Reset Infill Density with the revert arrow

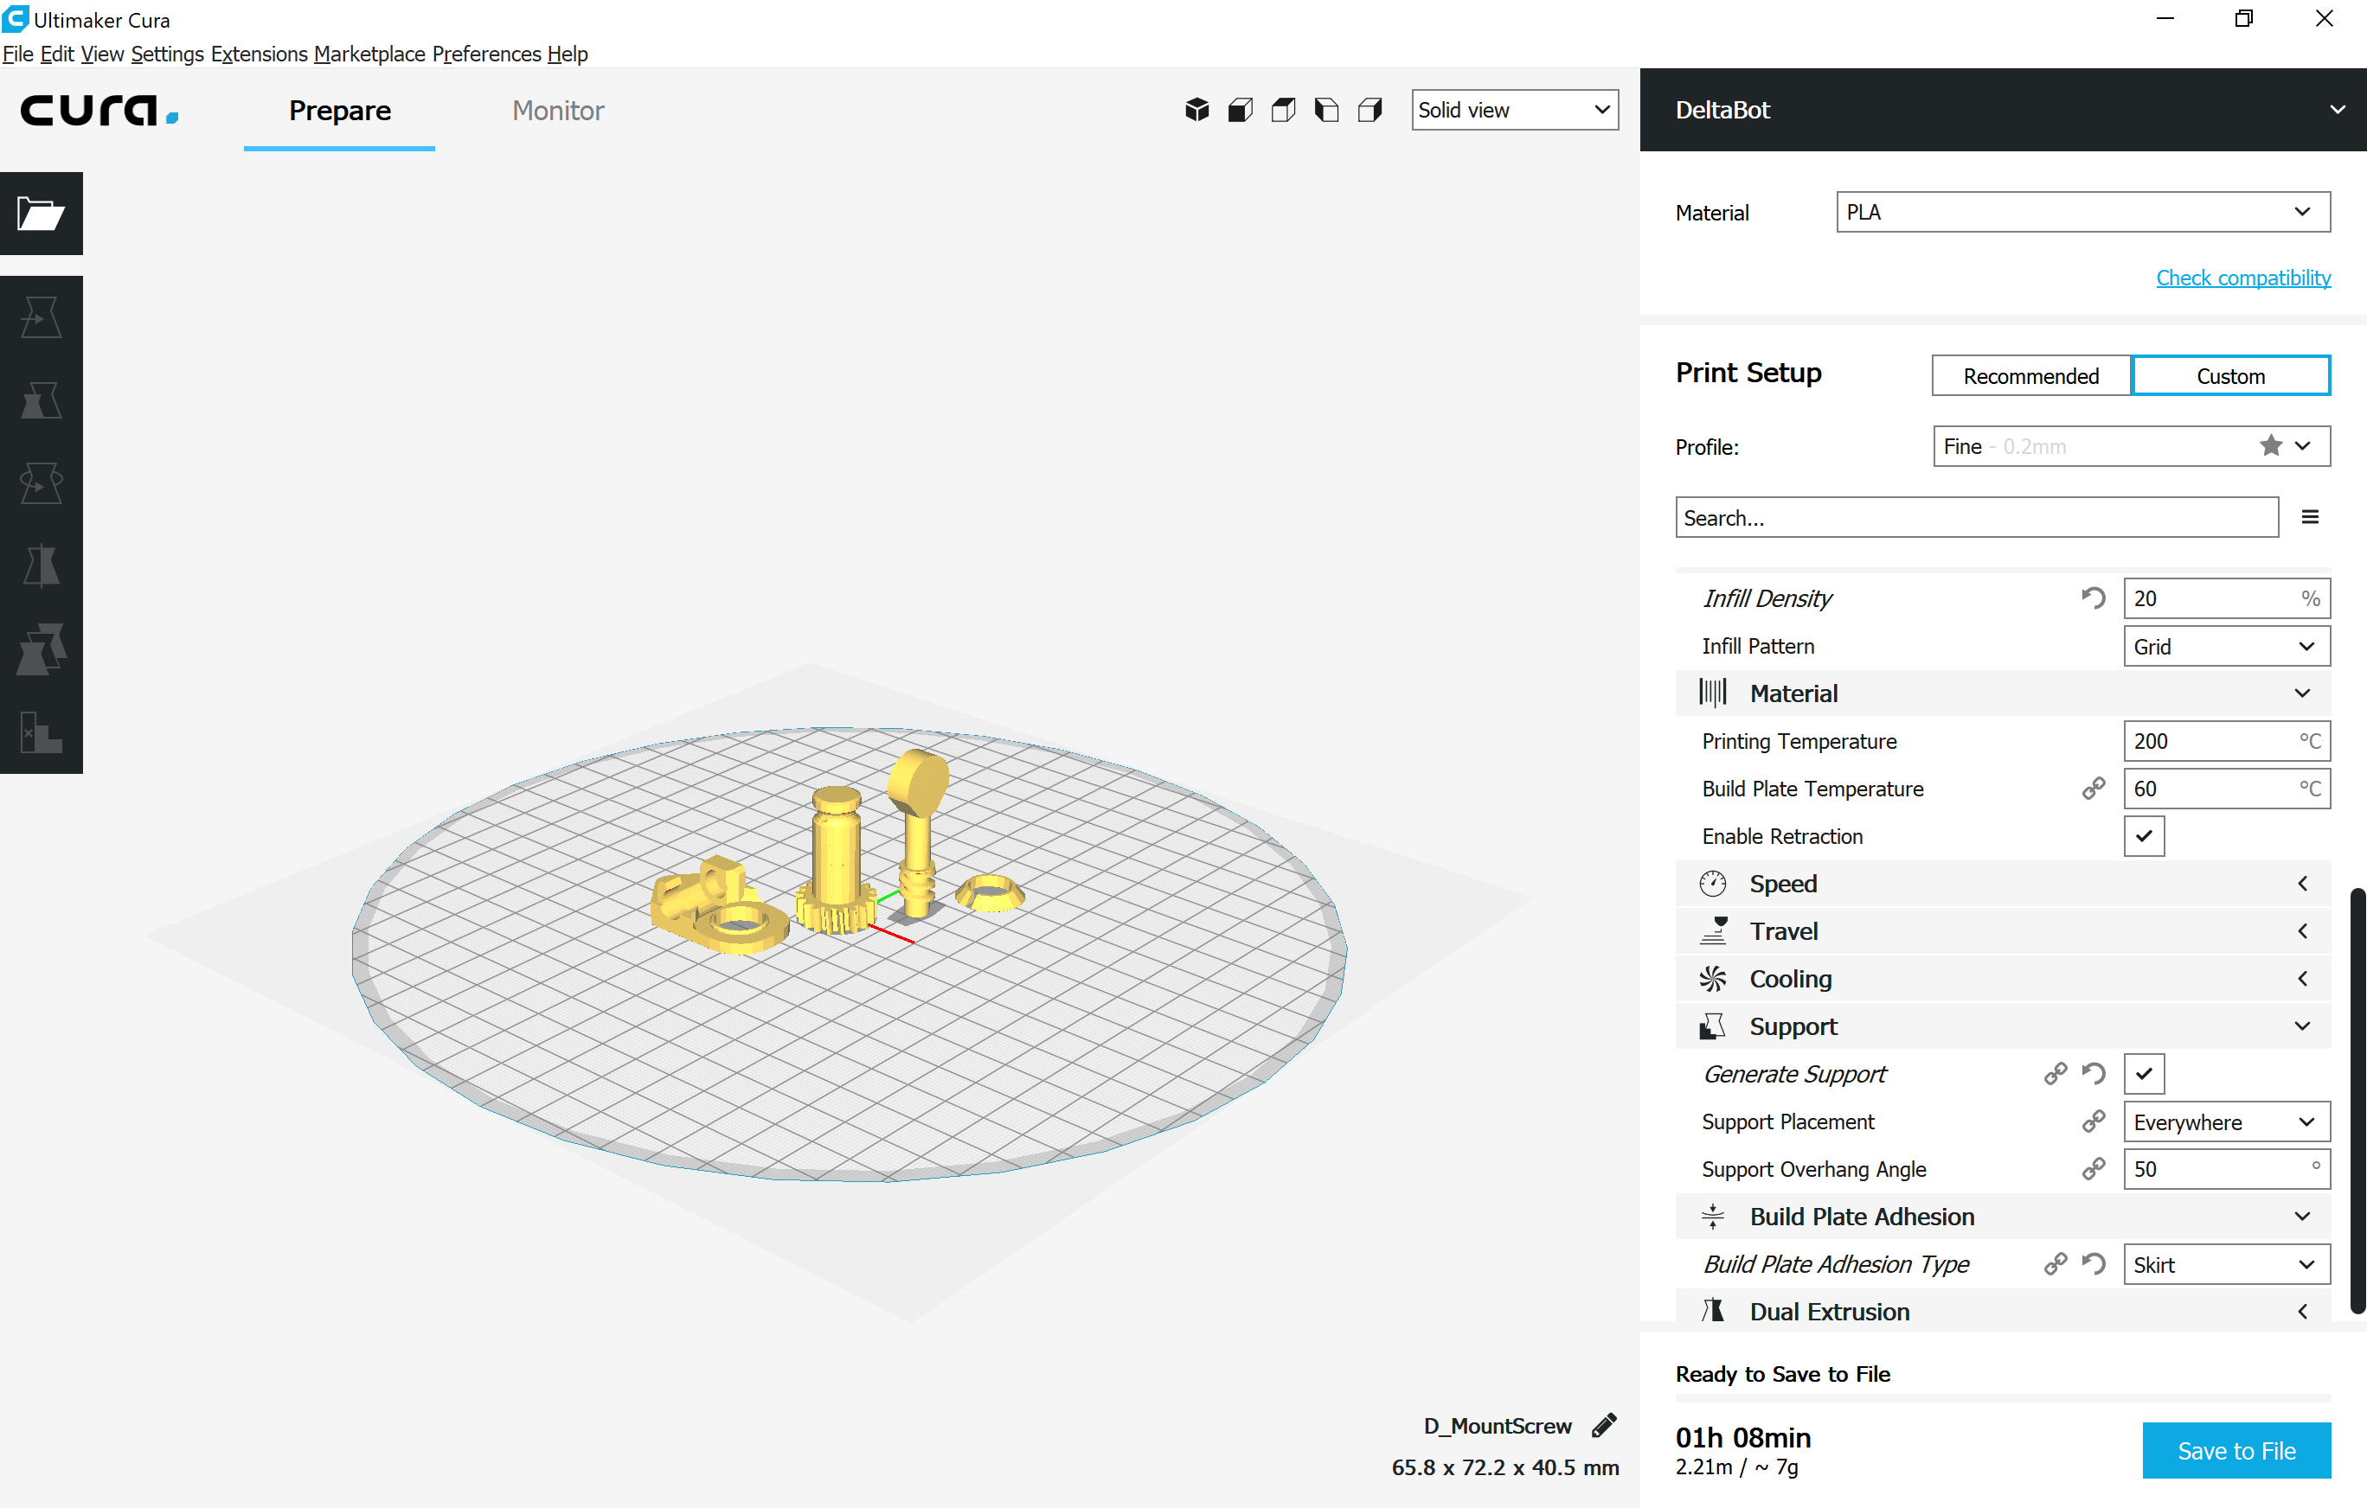[2093, 598]
